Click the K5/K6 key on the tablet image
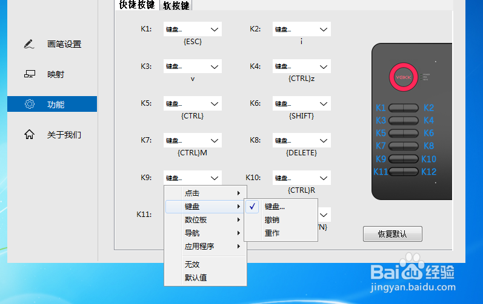This screenshot has width=483, height=304. [x=403, y=134]
